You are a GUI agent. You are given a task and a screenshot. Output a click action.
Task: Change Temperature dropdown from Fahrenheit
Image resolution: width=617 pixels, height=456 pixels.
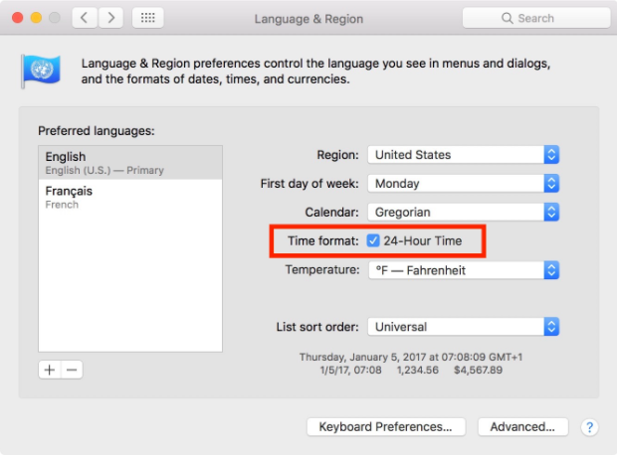click(464, 270)
